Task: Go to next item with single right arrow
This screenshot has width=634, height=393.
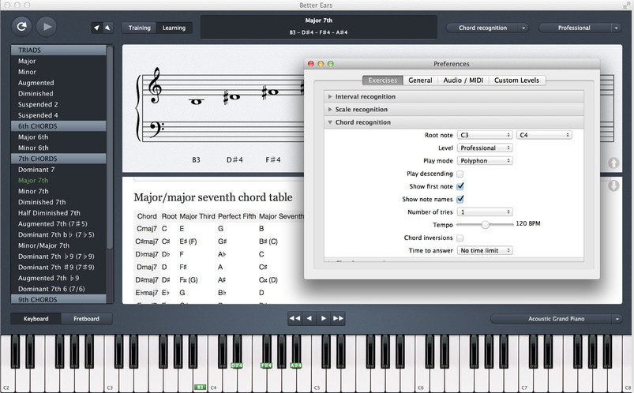Action: pyautogui.click(x=324, y=319)
